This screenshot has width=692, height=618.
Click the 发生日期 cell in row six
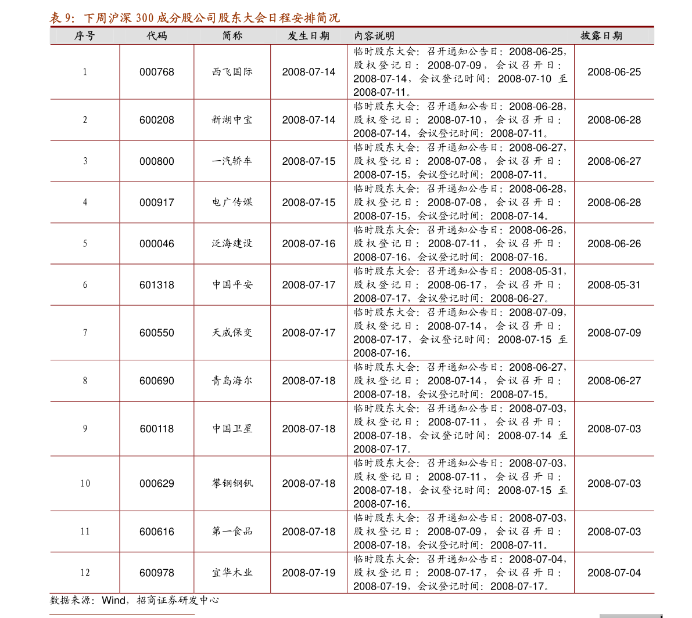pos(308,284)
